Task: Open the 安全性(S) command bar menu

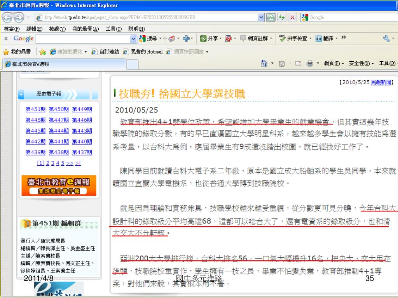Action: tap(361, 63)
